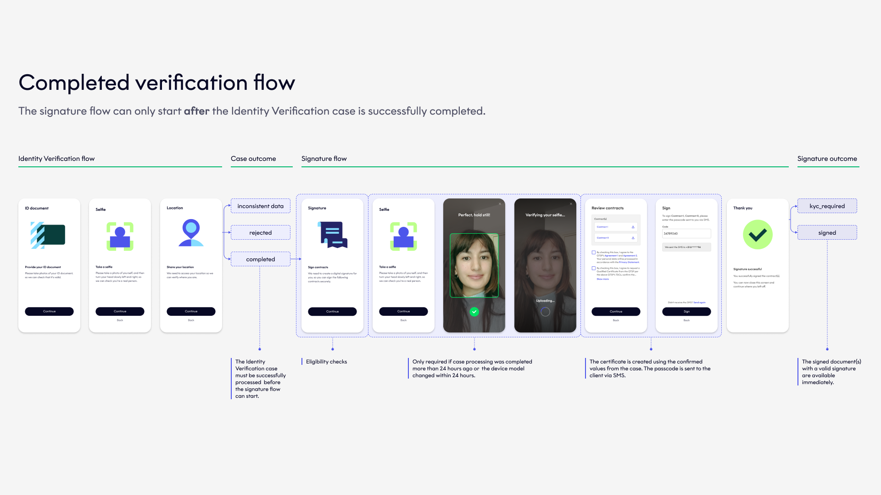Viewport: 881px width, 495px height.
Task: Select the Signature flow tab
Action: point(324,158)
